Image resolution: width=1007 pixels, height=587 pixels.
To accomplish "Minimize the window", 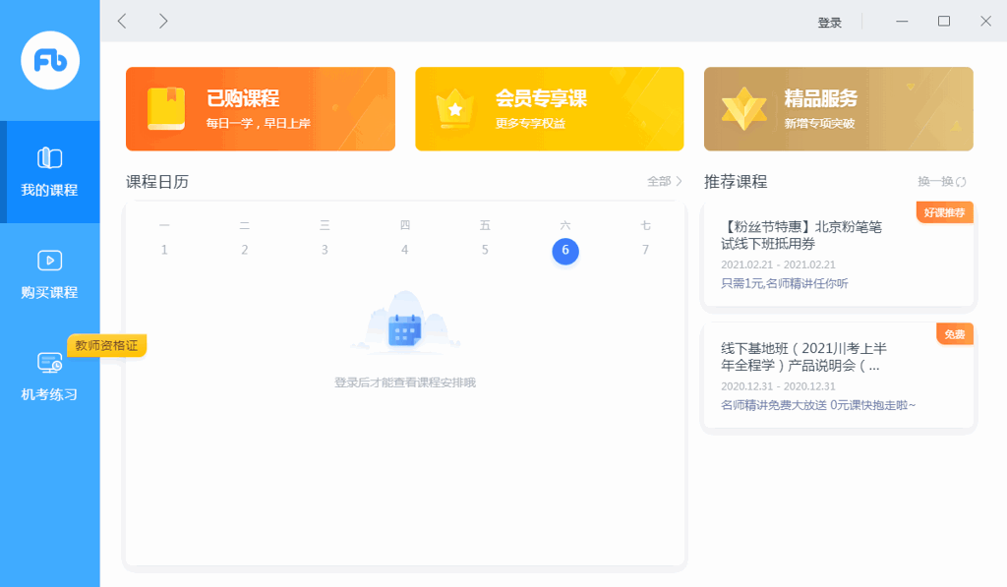I will tap(902, 22).
